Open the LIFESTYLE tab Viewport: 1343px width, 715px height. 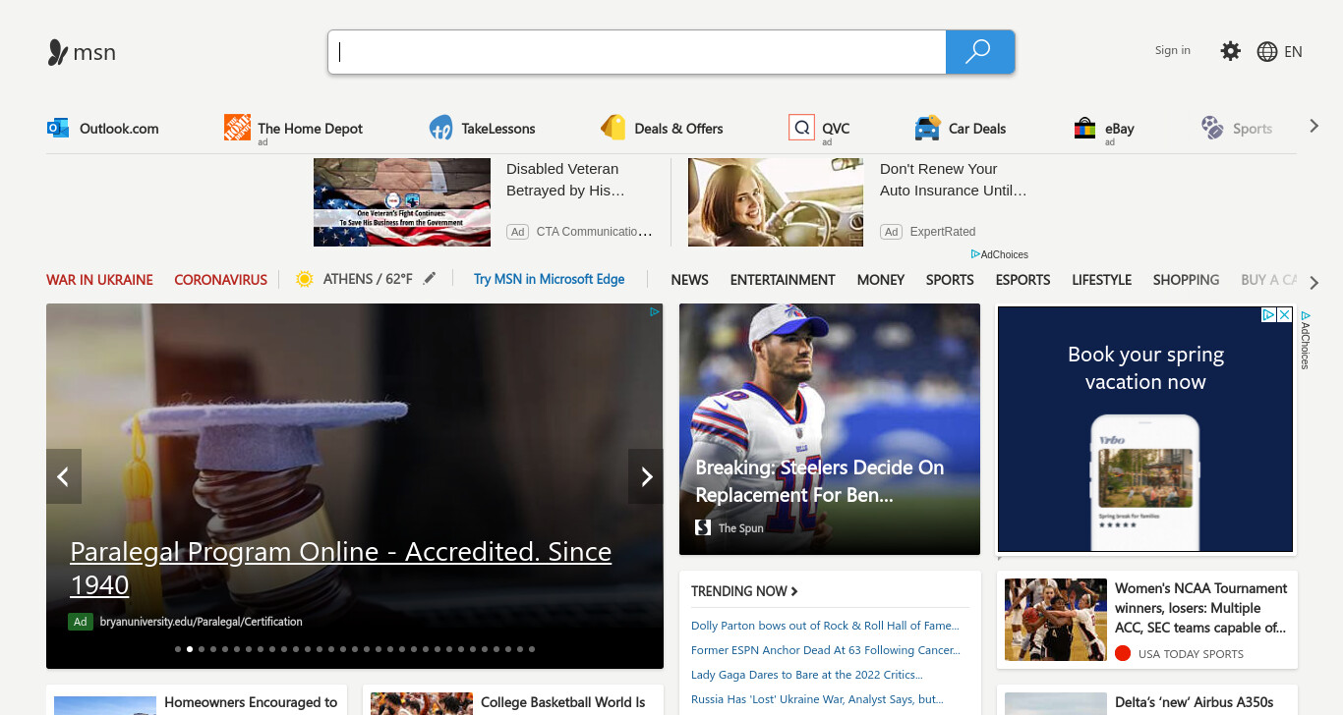(x=1102, y=280)
